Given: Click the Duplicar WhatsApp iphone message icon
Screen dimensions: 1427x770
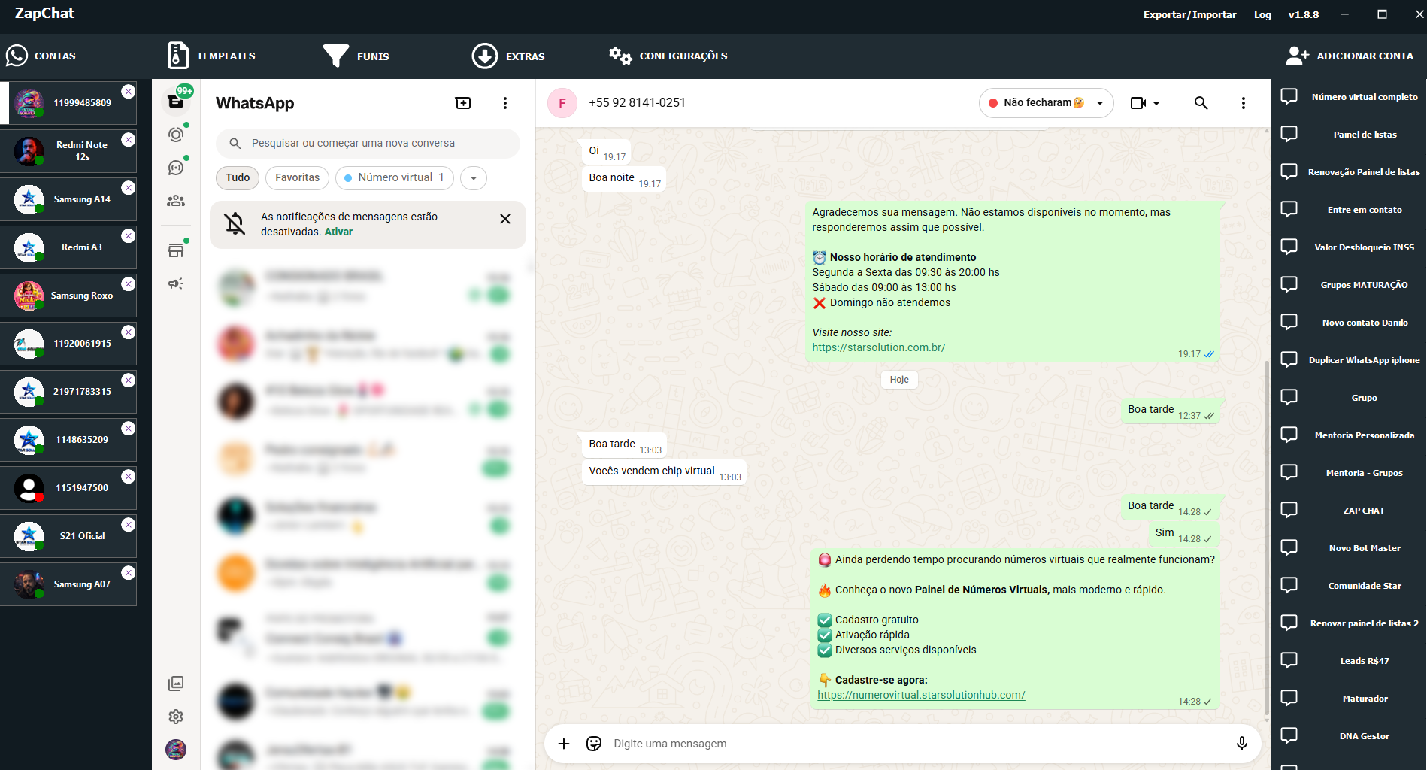Looking at the screenshot, I should [x=1289, y=359].
